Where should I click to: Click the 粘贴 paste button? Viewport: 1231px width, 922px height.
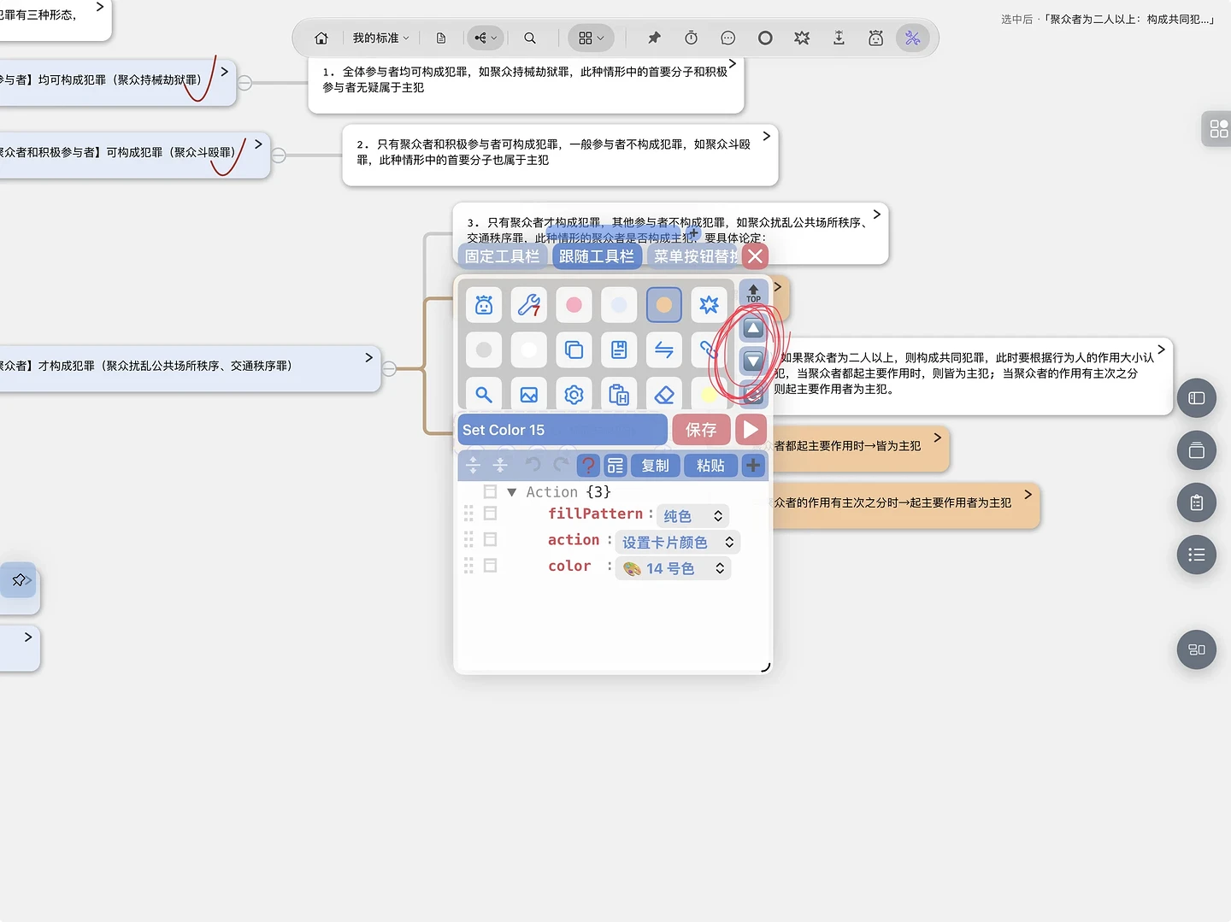click(710, 466)
